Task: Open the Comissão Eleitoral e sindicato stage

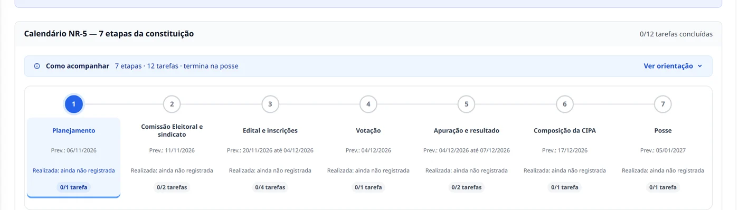Action: point(172,131)
